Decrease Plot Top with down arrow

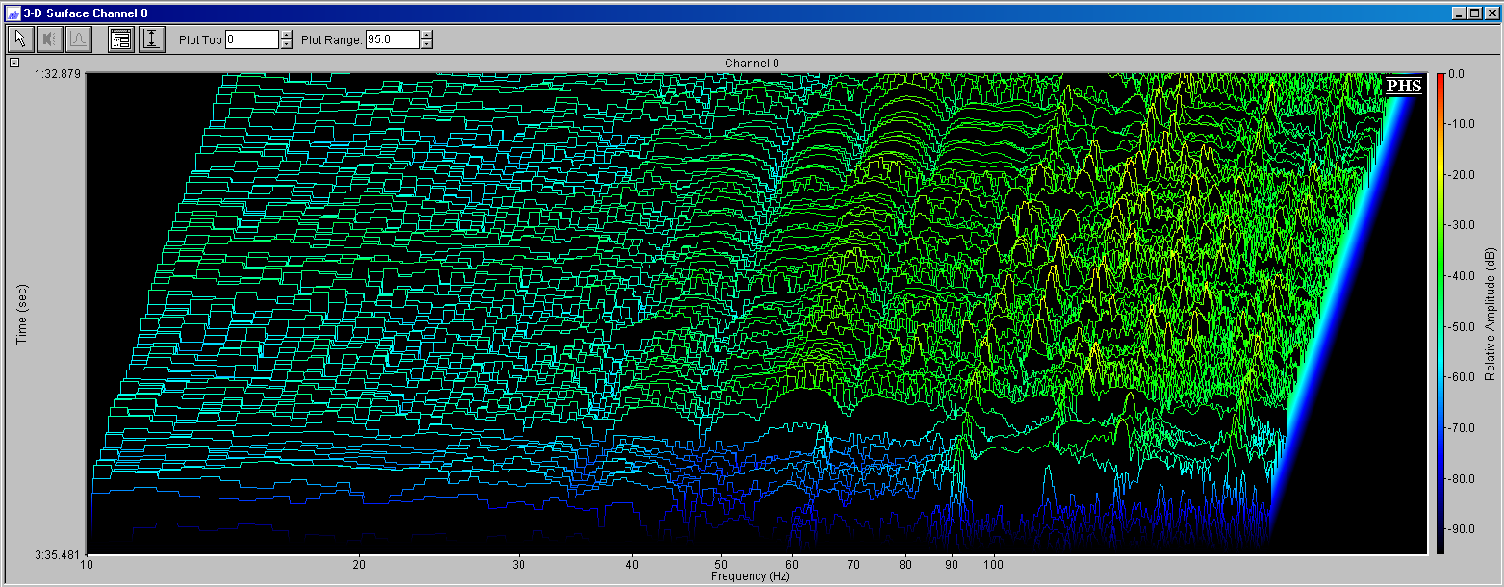tap(286, 44)
